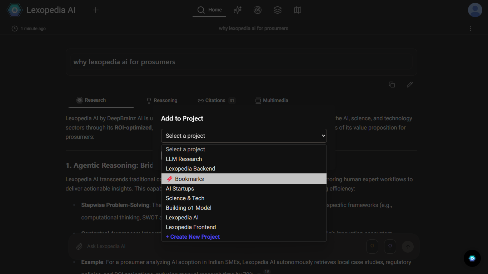Click the 1 minute ago timestamp
This screenshot has height=274, width=488.
[33, 29]
